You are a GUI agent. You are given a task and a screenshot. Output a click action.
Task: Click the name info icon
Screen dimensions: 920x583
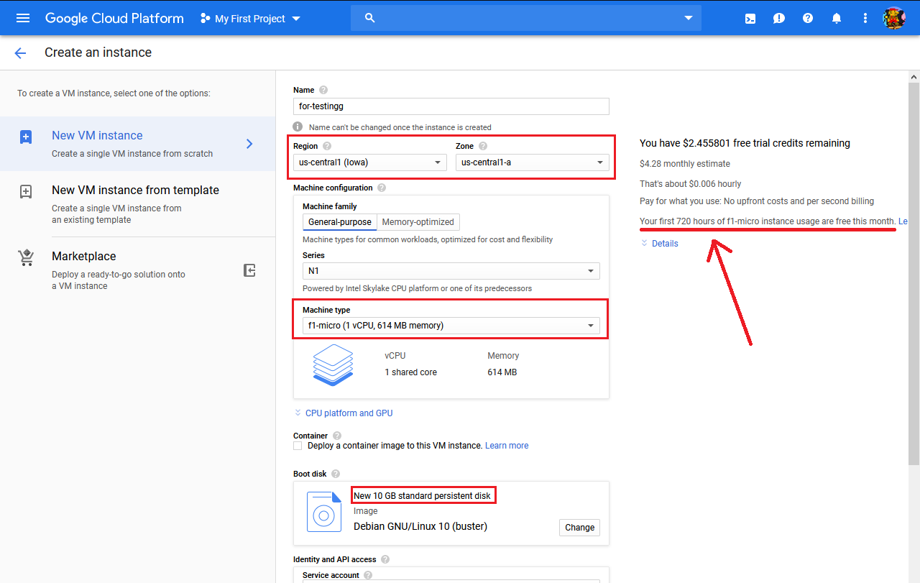coord(298,127)
